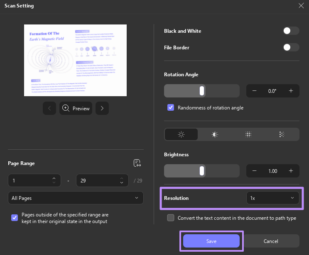Screen dimensions: 309x255
Task: Increase the rotation angle with plus
Action: click(291, 91)
